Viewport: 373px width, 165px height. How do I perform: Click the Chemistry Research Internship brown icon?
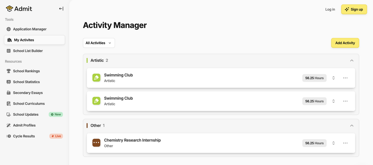click(x=96, y=143)
